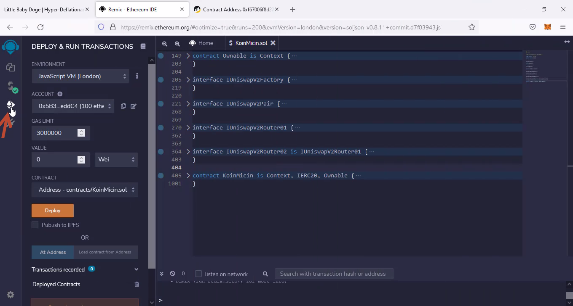Click the sign message edit icon

[134, 106]
